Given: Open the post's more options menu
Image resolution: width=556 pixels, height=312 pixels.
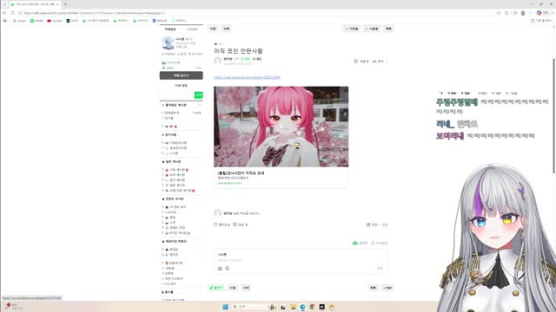Looking at the screenshot, I should 387,62.
